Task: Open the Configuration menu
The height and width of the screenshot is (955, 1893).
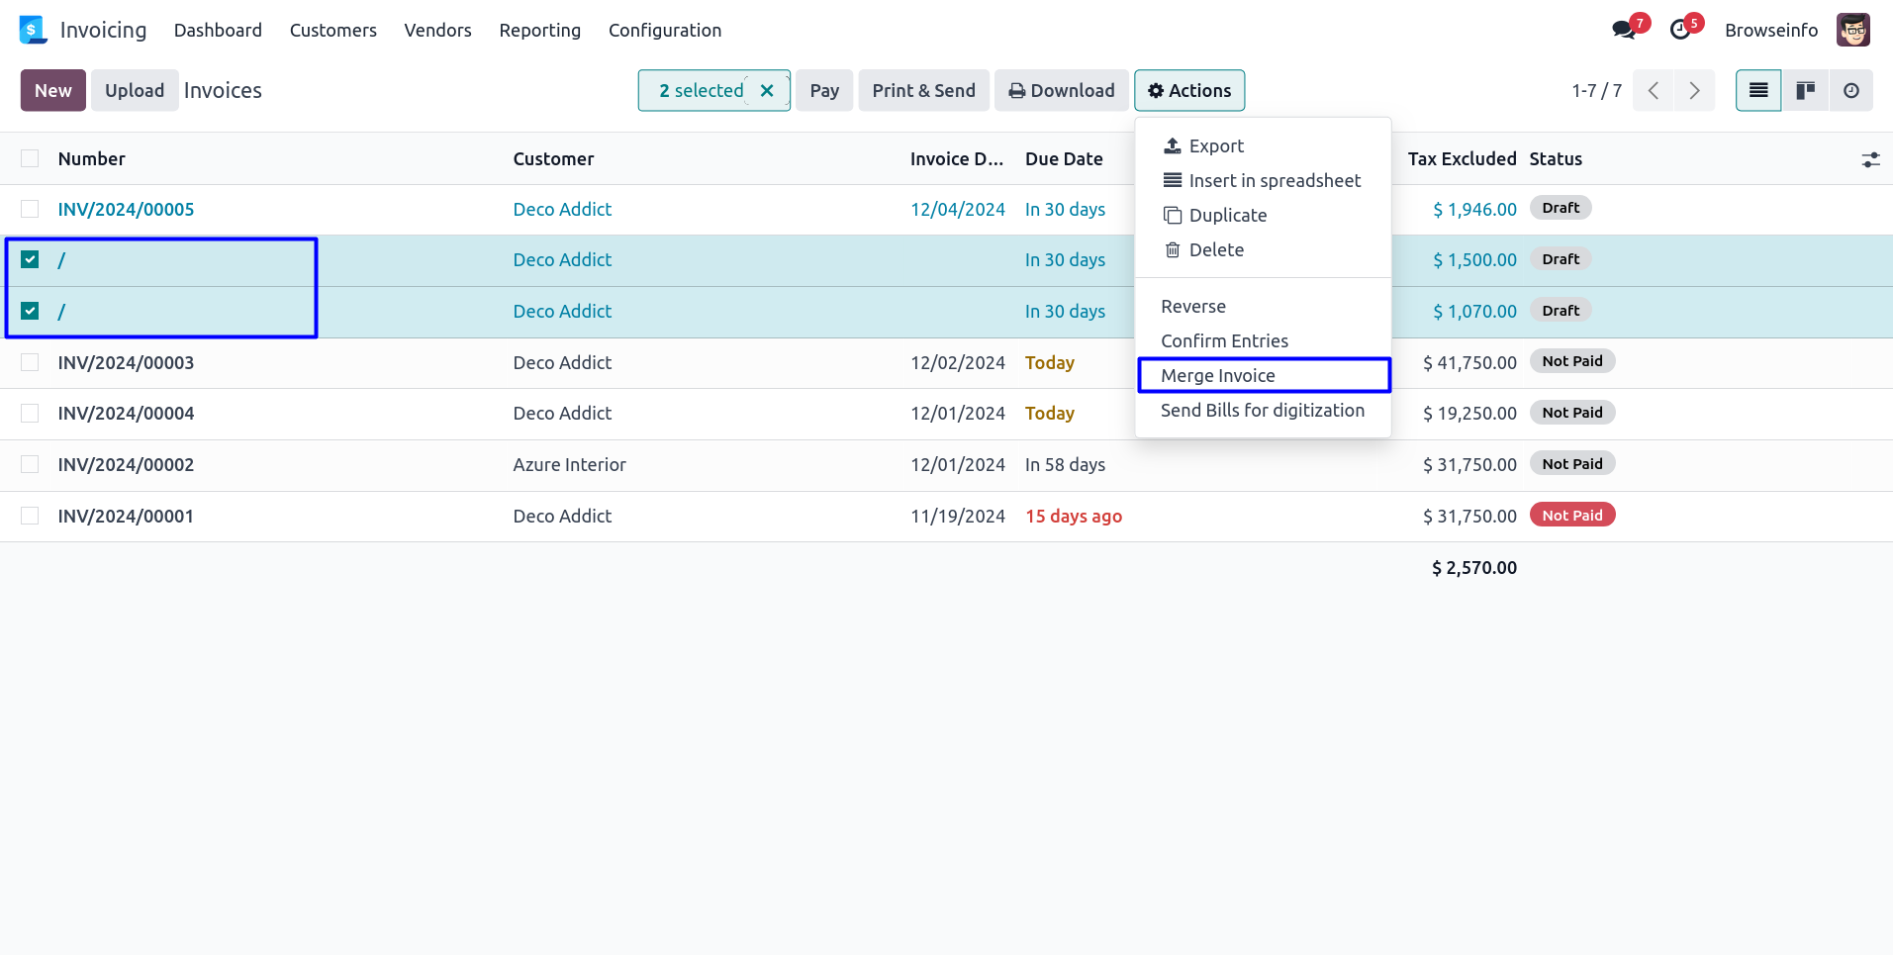Action: [664, 31]
